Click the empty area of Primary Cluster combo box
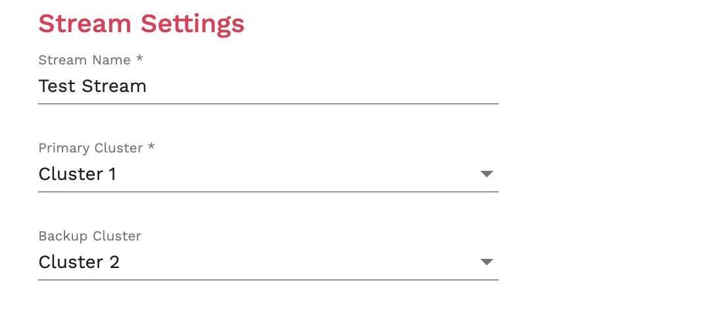This screenshot has height=318, width=702. click(x=296, y=174)
